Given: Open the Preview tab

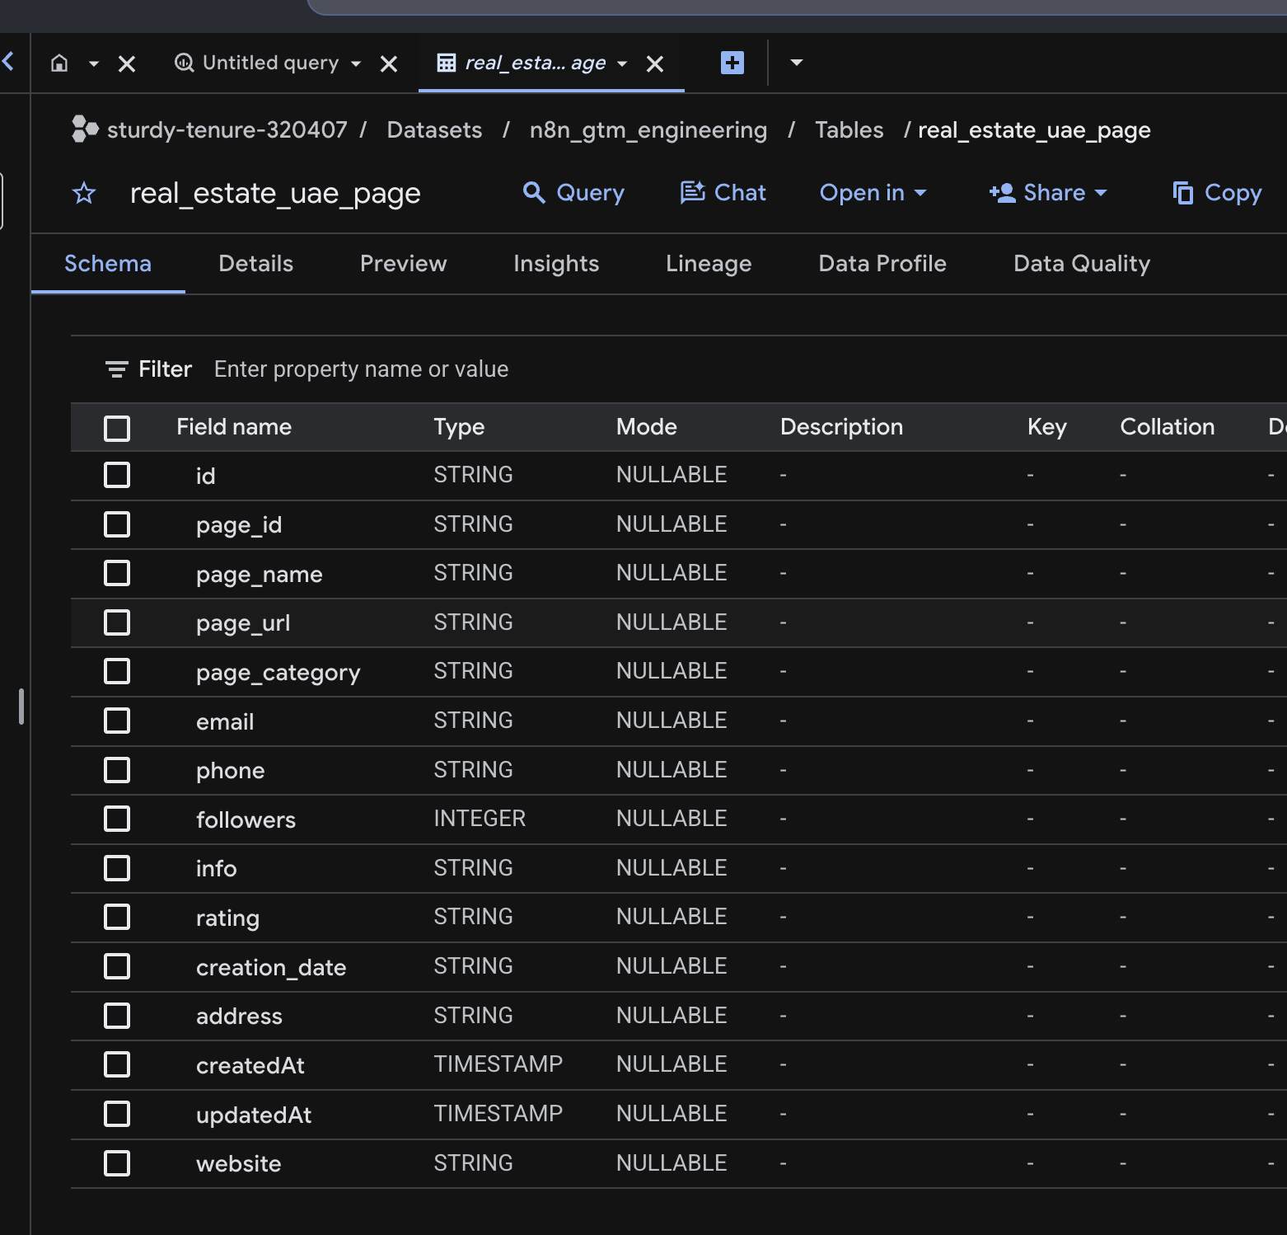Looking at the screenshot, I should pos(403,263).
